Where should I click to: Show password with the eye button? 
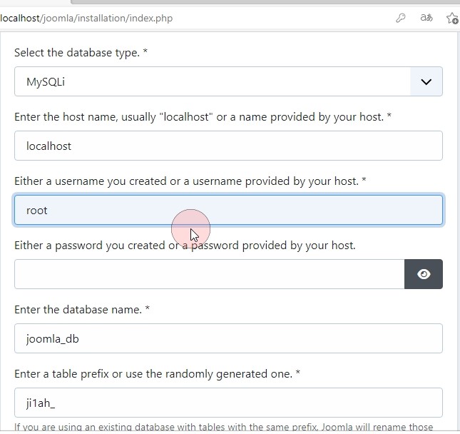click(x=424, y=274)
